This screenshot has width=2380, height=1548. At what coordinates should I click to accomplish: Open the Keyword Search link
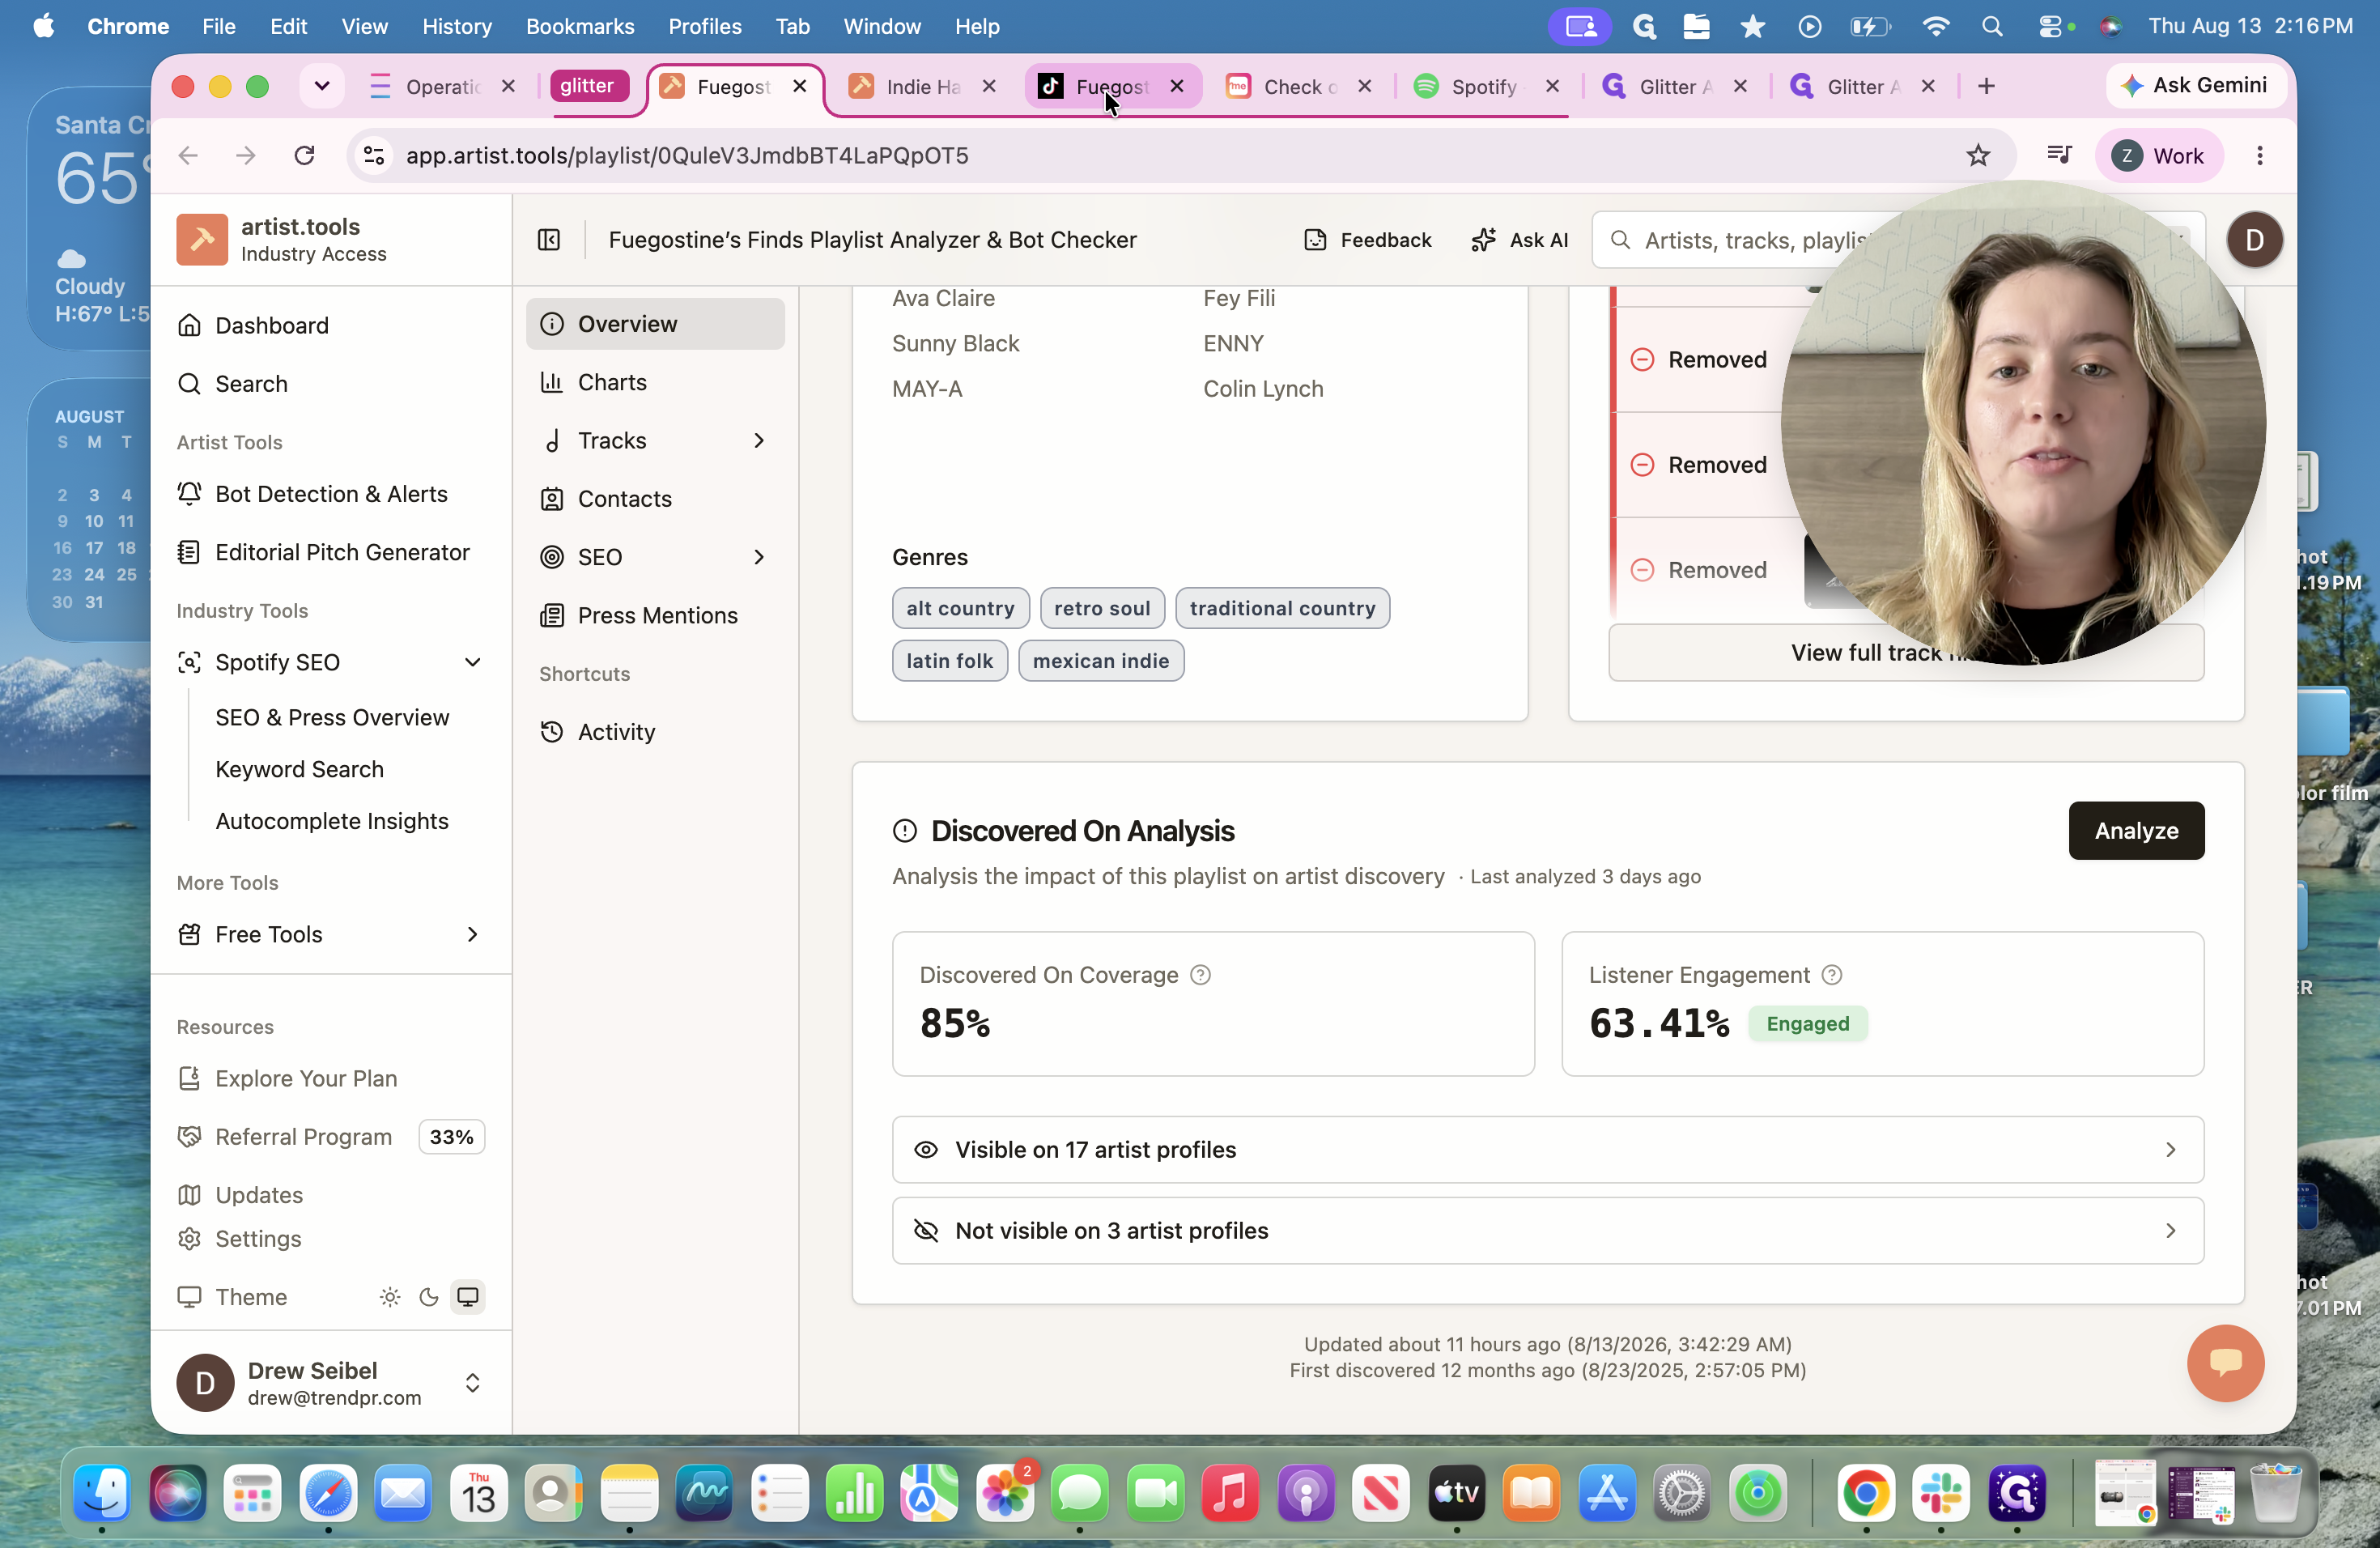coord(300,769)
